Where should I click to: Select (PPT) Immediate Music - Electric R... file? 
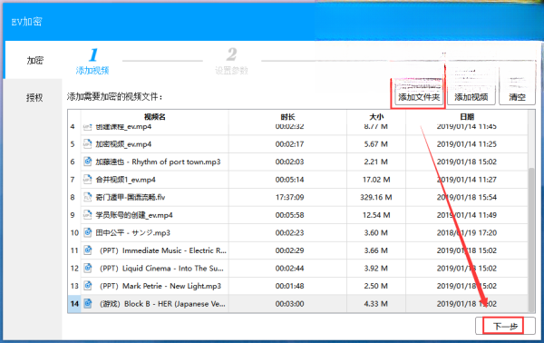pyautogui.click(x=162, y=250)
